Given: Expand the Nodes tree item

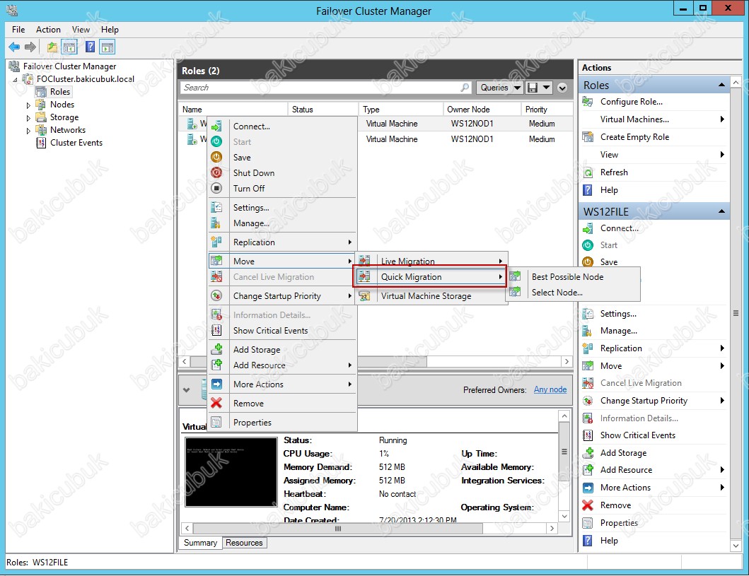Looking at the screenshot, I should pyautogui.click(x=28, y=105).
